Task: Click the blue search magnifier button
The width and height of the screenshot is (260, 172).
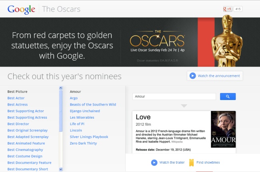Action: pyautogui.click(x=228, y=96)
